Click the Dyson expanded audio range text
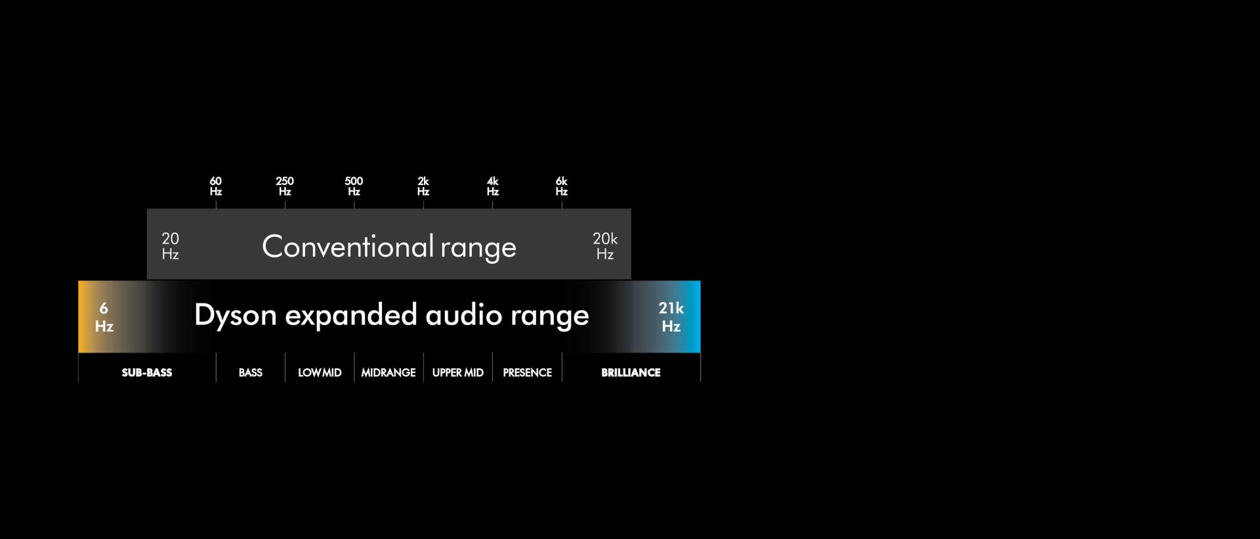The height and width of the screenshot is (539, 1260). [391, 316]
